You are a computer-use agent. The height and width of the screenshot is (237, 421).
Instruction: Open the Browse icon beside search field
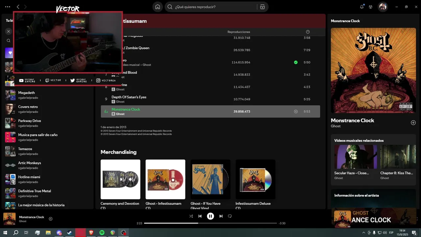(262, 7)
